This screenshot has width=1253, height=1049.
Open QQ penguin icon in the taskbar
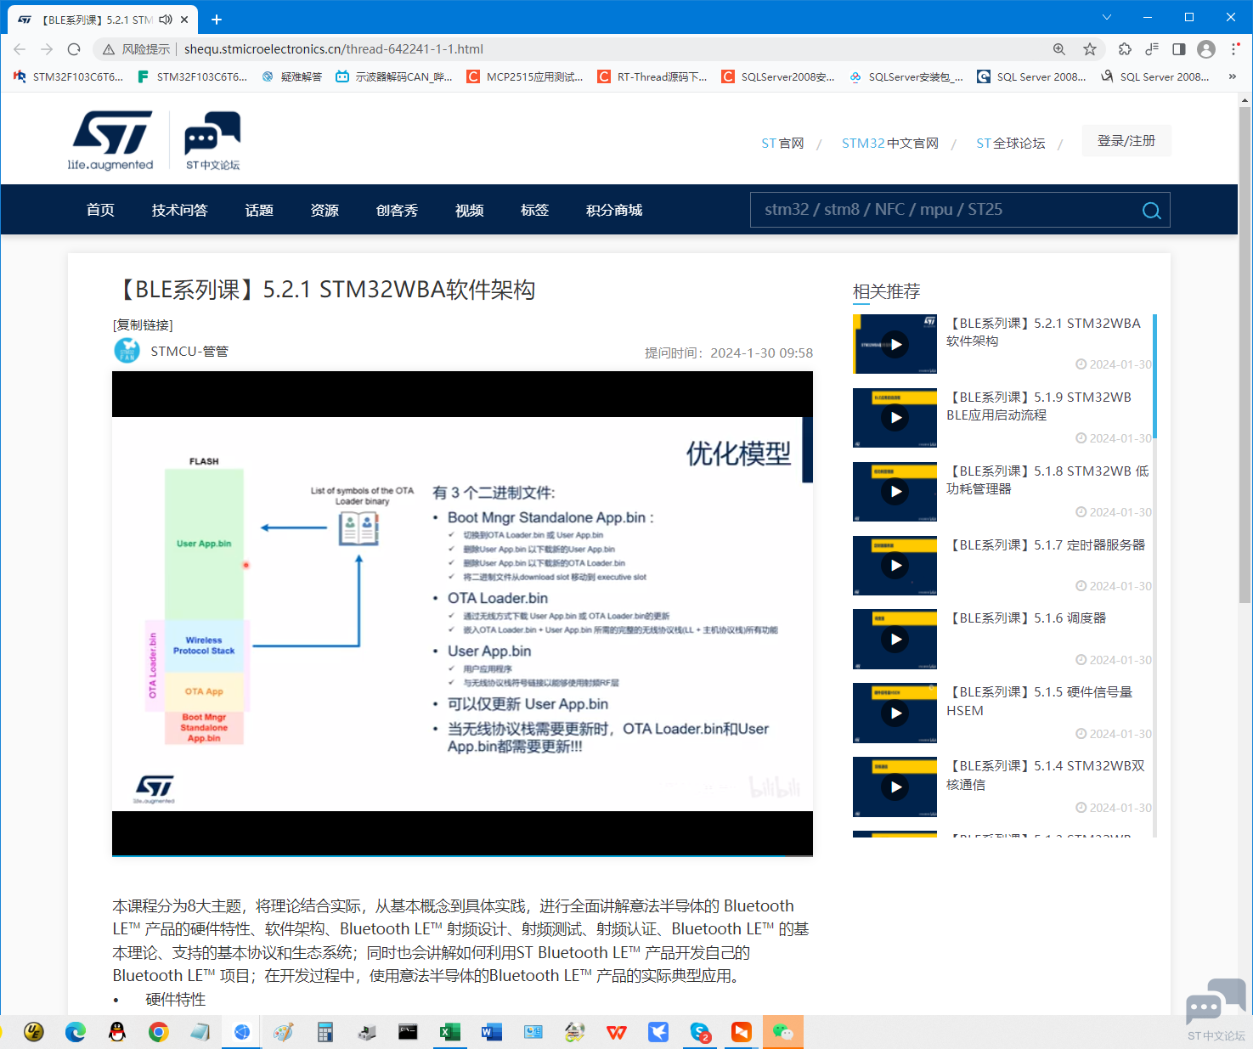(x=117, y=1032)
